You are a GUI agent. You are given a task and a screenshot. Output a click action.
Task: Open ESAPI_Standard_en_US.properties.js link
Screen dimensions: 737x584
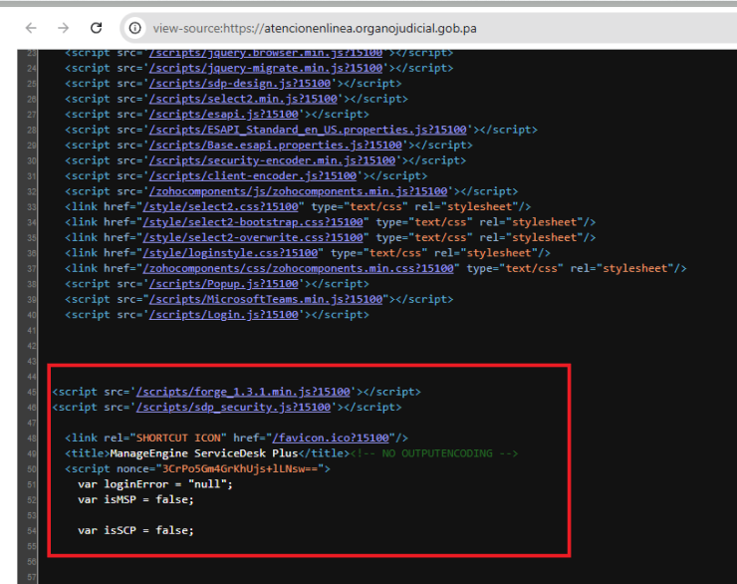(x=308, y=130)
